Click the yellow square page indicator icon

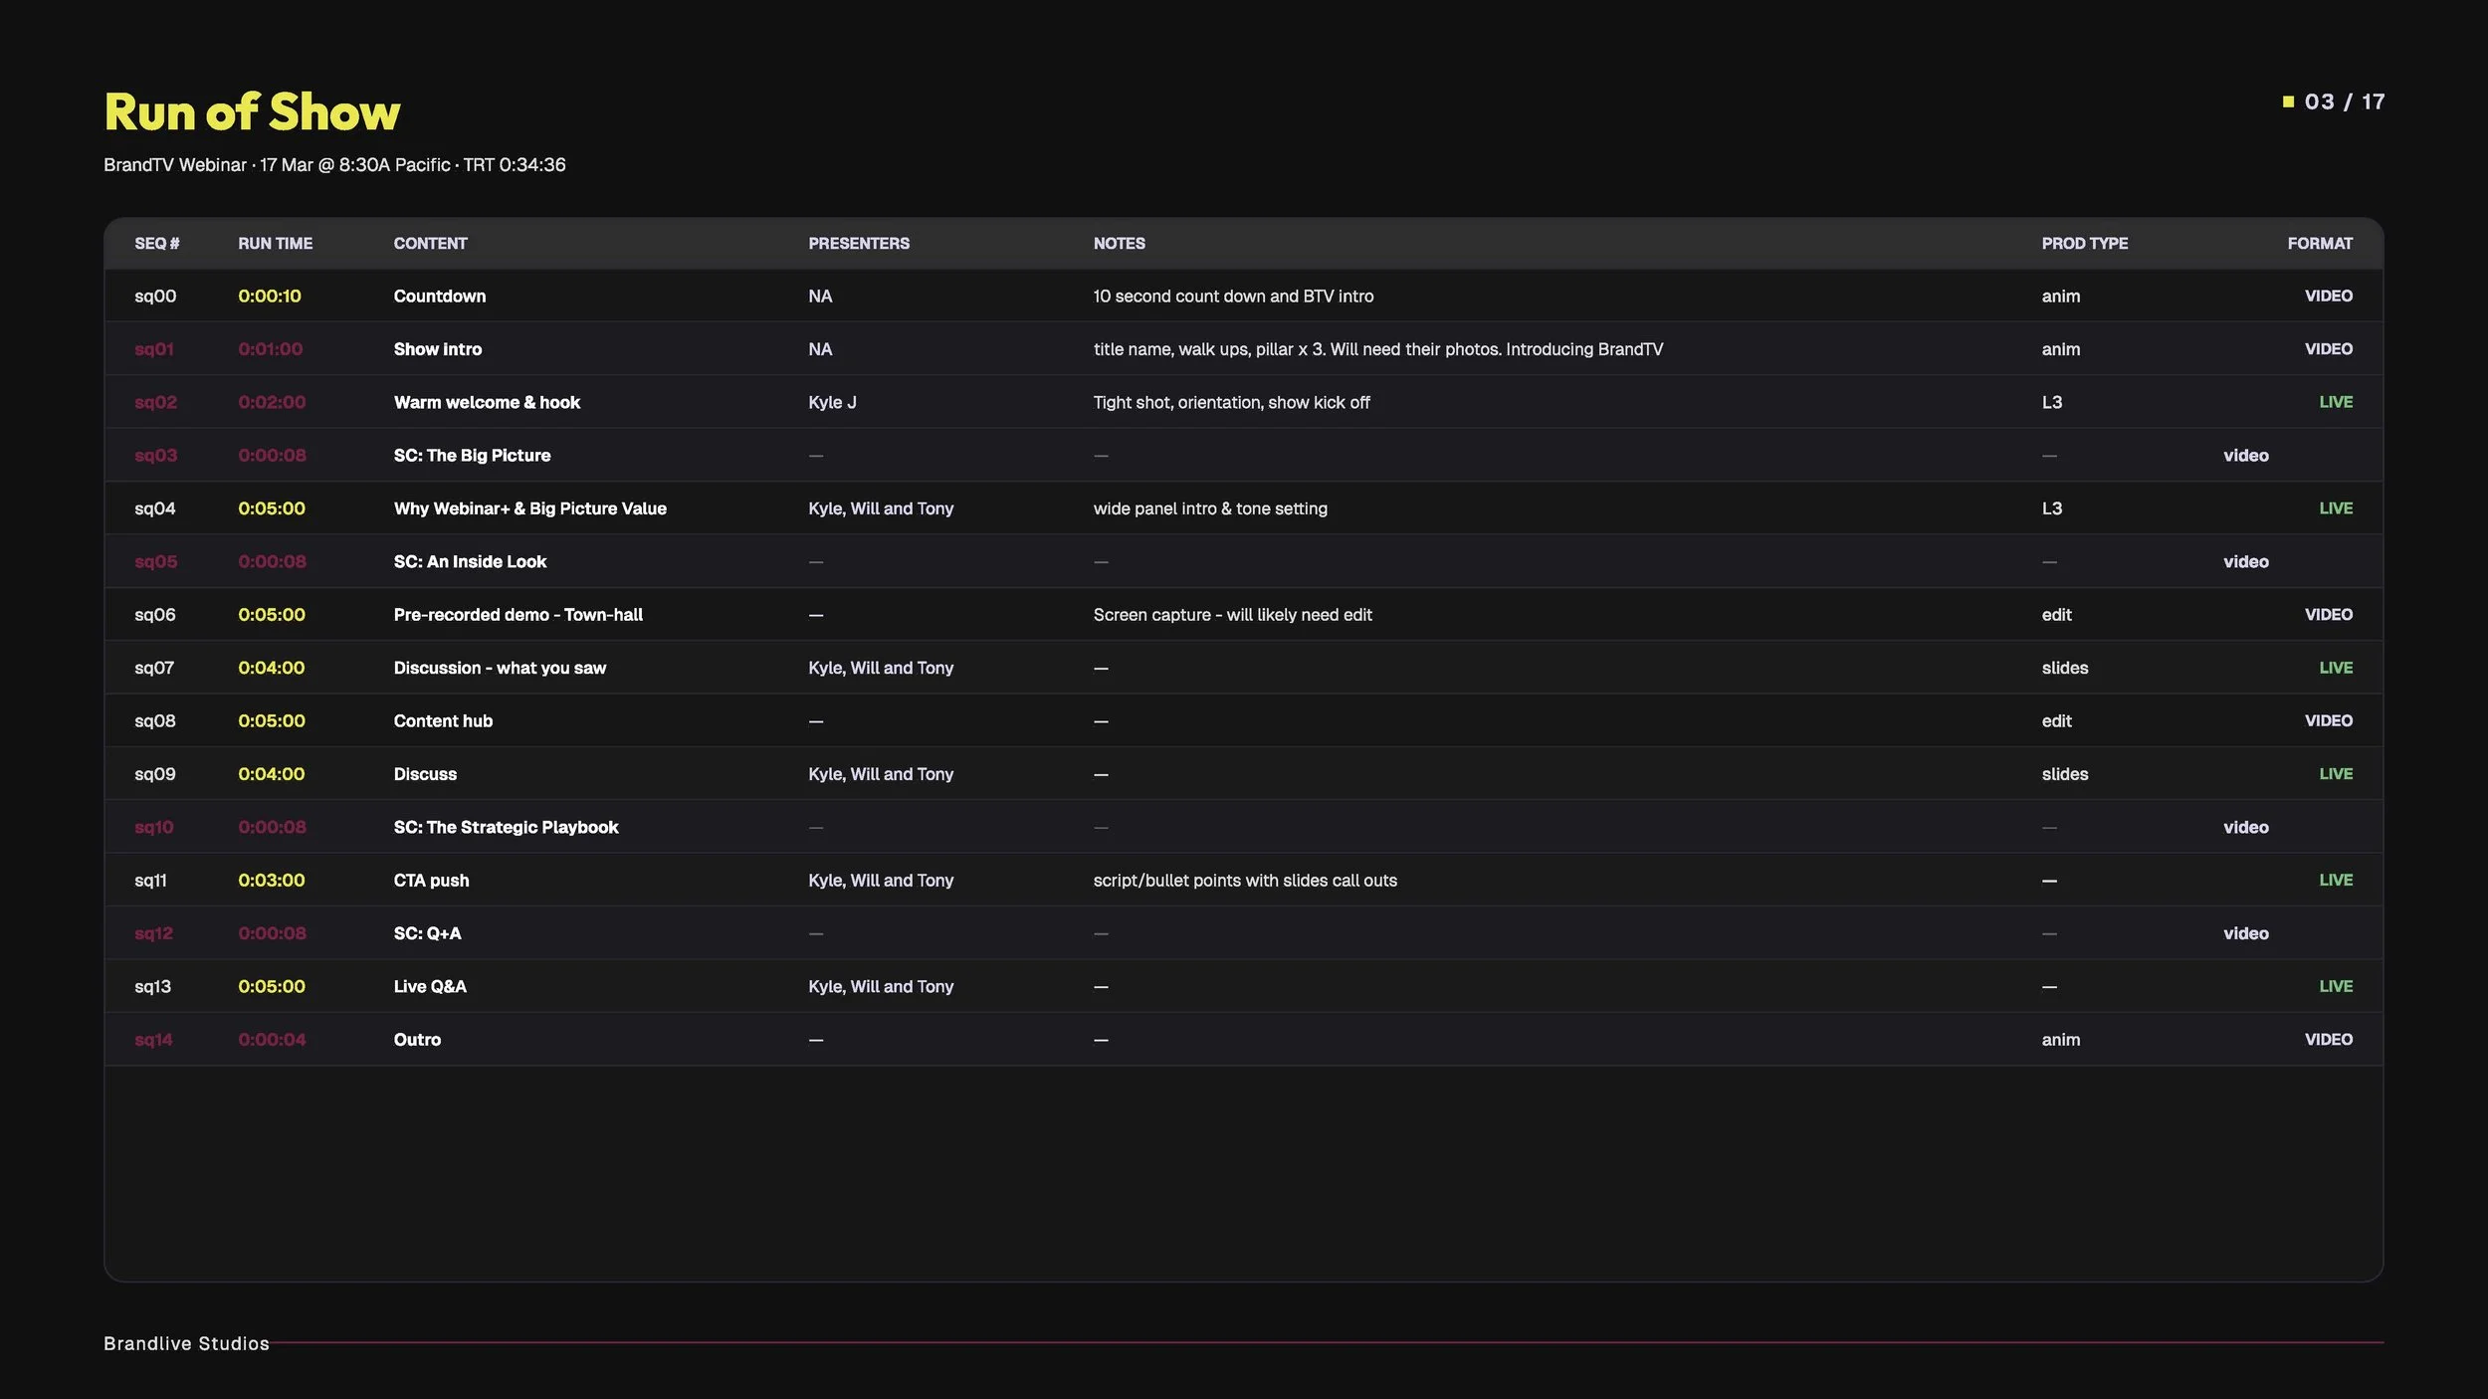click(2288, 101)
